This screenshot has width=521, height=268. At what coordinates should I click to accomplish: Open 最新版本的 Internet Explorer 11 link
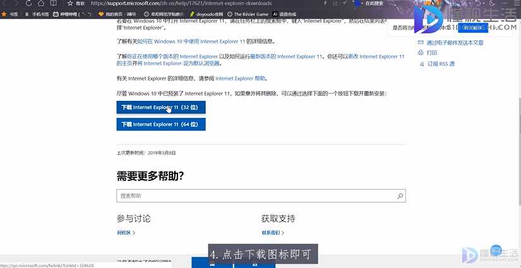pos(286,56)
